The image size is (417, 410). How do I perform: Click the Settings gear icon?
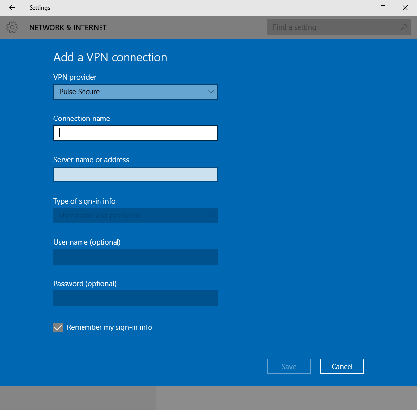12,27
